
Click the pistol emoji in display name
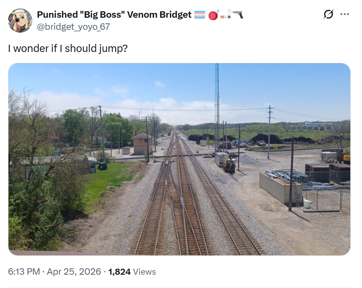pos(238,15)
